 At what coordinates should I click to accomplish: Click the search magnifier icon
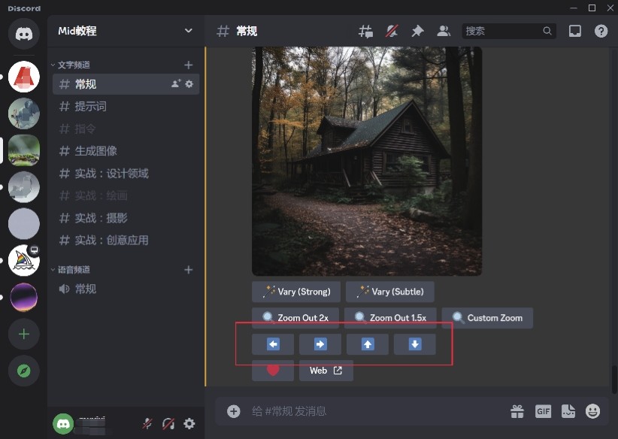[547, 31]
